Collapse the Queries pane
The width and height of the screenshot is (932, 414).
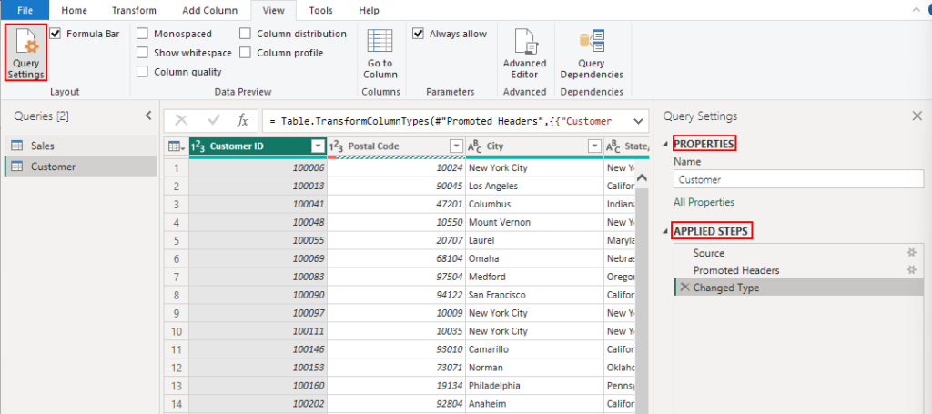148,116
